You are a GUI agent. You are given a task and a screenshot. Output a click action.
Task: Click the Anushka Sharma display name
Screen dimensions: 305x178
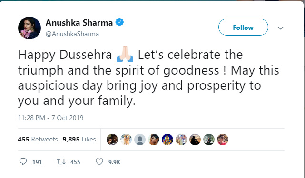click(x=79, y=23)
